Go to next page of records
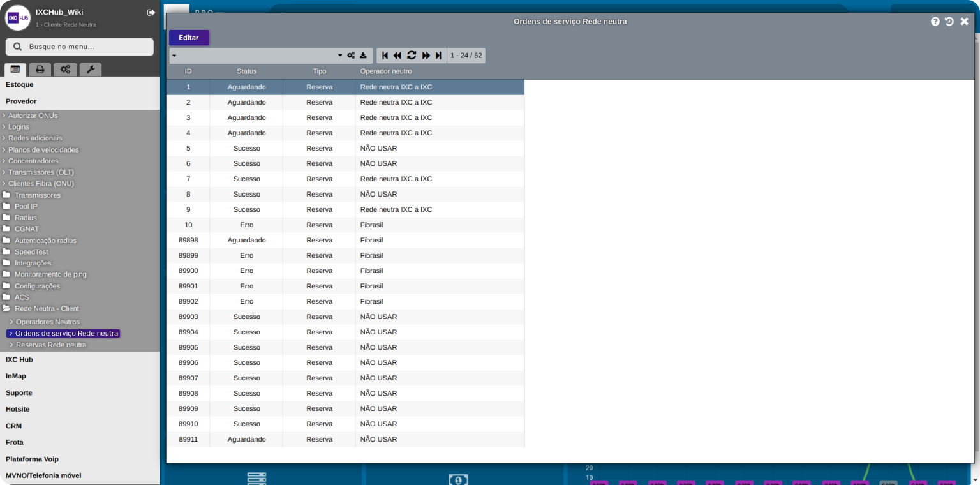980x485 pixels. click(426, 56)
